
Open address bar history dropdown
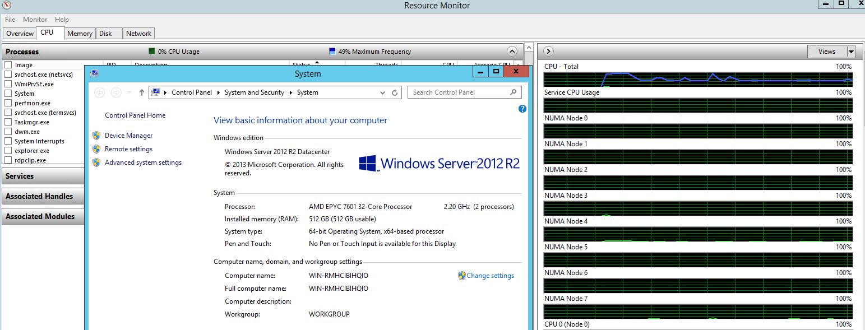tap(382, 92)
